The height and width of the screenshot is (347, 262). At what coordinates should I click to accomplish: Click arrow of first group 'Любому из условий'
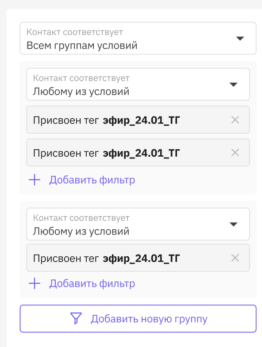coord(234,85)
